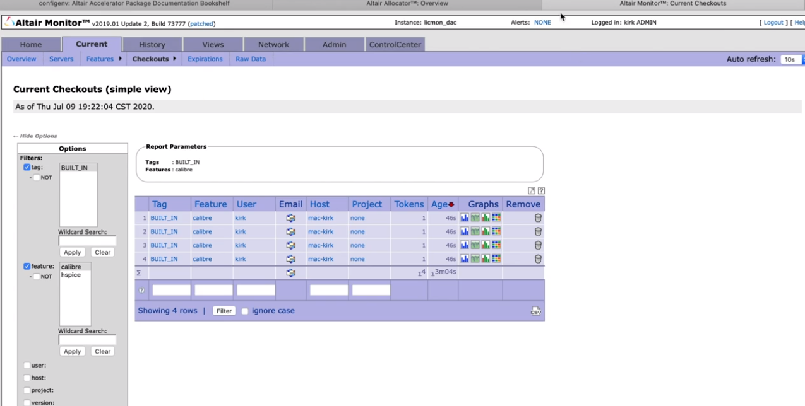This screenshot has width=805, height=406.
Task: Open the blue bar chart graph in row 2
Action: [465, 231]
